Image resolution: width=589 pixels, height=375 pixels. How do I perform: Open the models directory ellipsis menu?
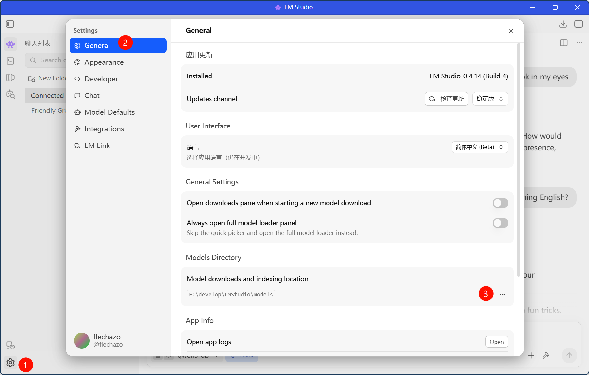(502, 294)
